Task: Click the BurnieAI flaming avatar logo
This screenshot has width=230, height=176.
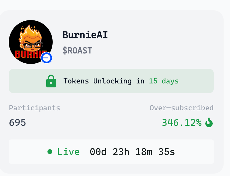Action: [31, 42]
